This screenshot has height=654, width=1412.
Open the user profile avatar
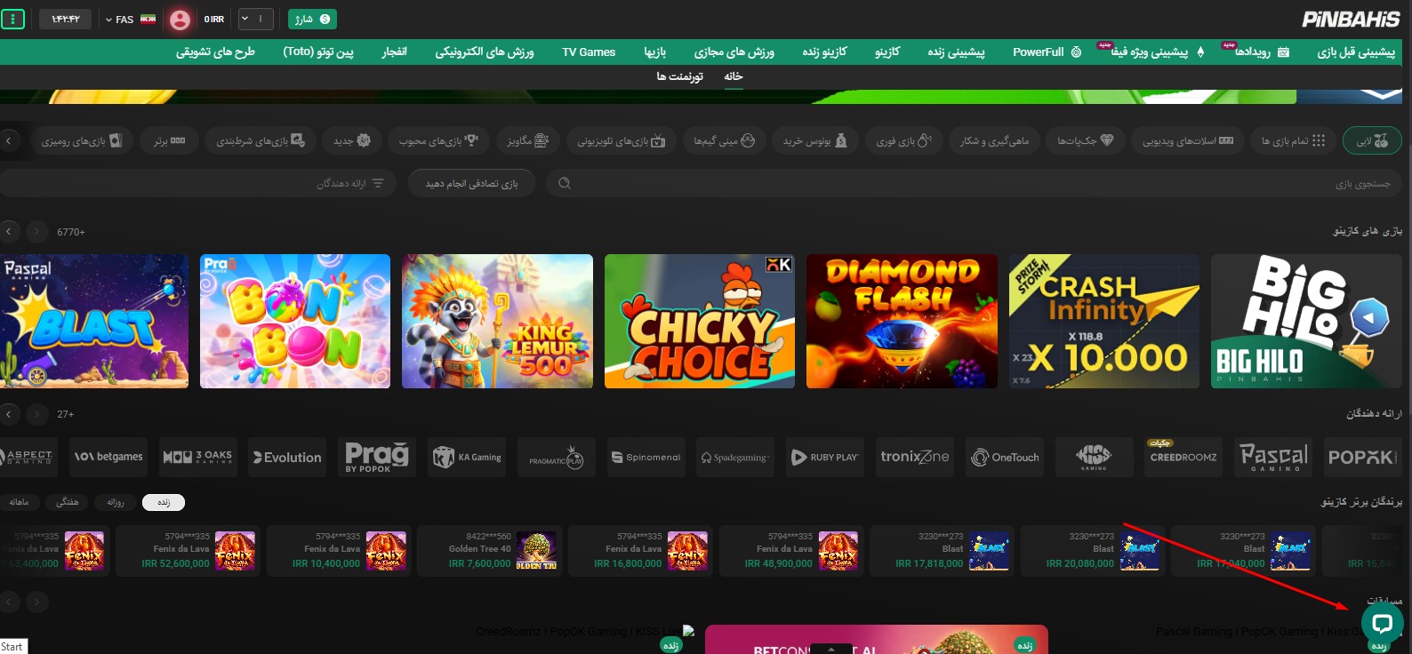click(180, 20)
